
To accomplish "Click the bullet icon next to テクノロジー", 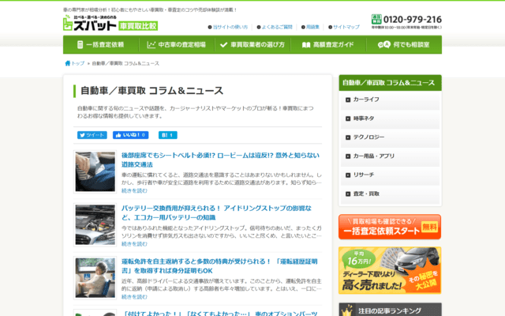I will click(348, 137).
